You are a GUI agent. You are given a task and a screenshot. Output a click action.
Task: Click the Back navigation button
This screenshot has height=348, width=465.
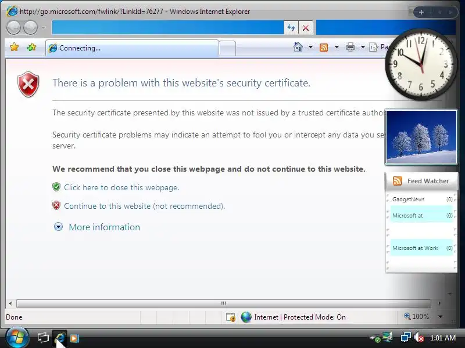tap(13, 28)
